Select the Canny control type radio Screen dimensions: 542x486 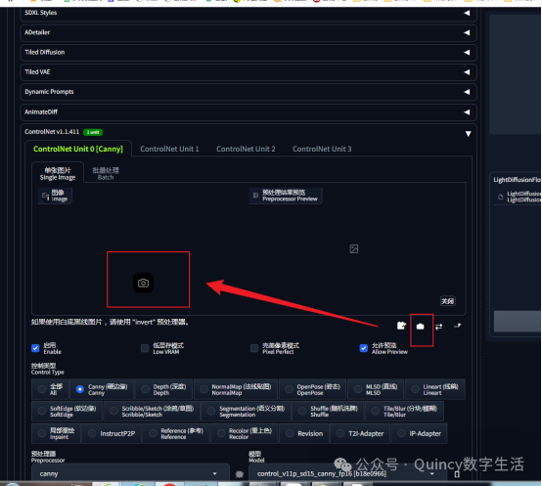tap(80, 389)
